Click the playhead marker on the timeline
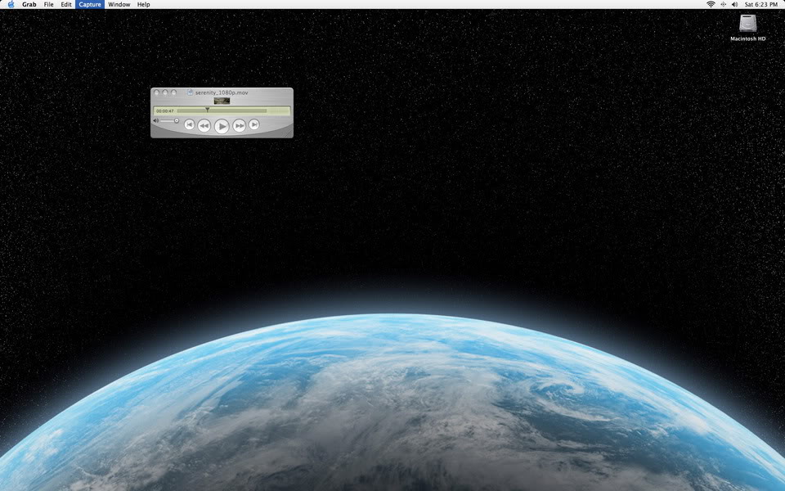 pyautogui.click(x=207, y=110)
